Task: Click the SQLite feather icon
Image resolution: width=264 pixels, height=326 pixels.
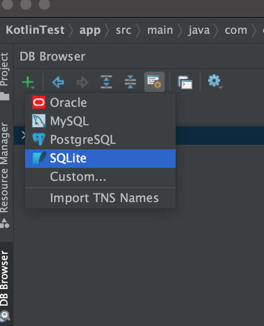Action: pos(39,158)
